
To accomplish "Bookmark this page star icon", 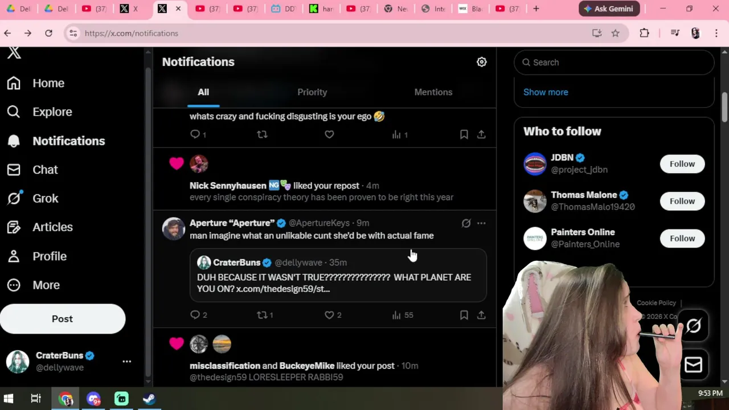I will click(615, 33).
